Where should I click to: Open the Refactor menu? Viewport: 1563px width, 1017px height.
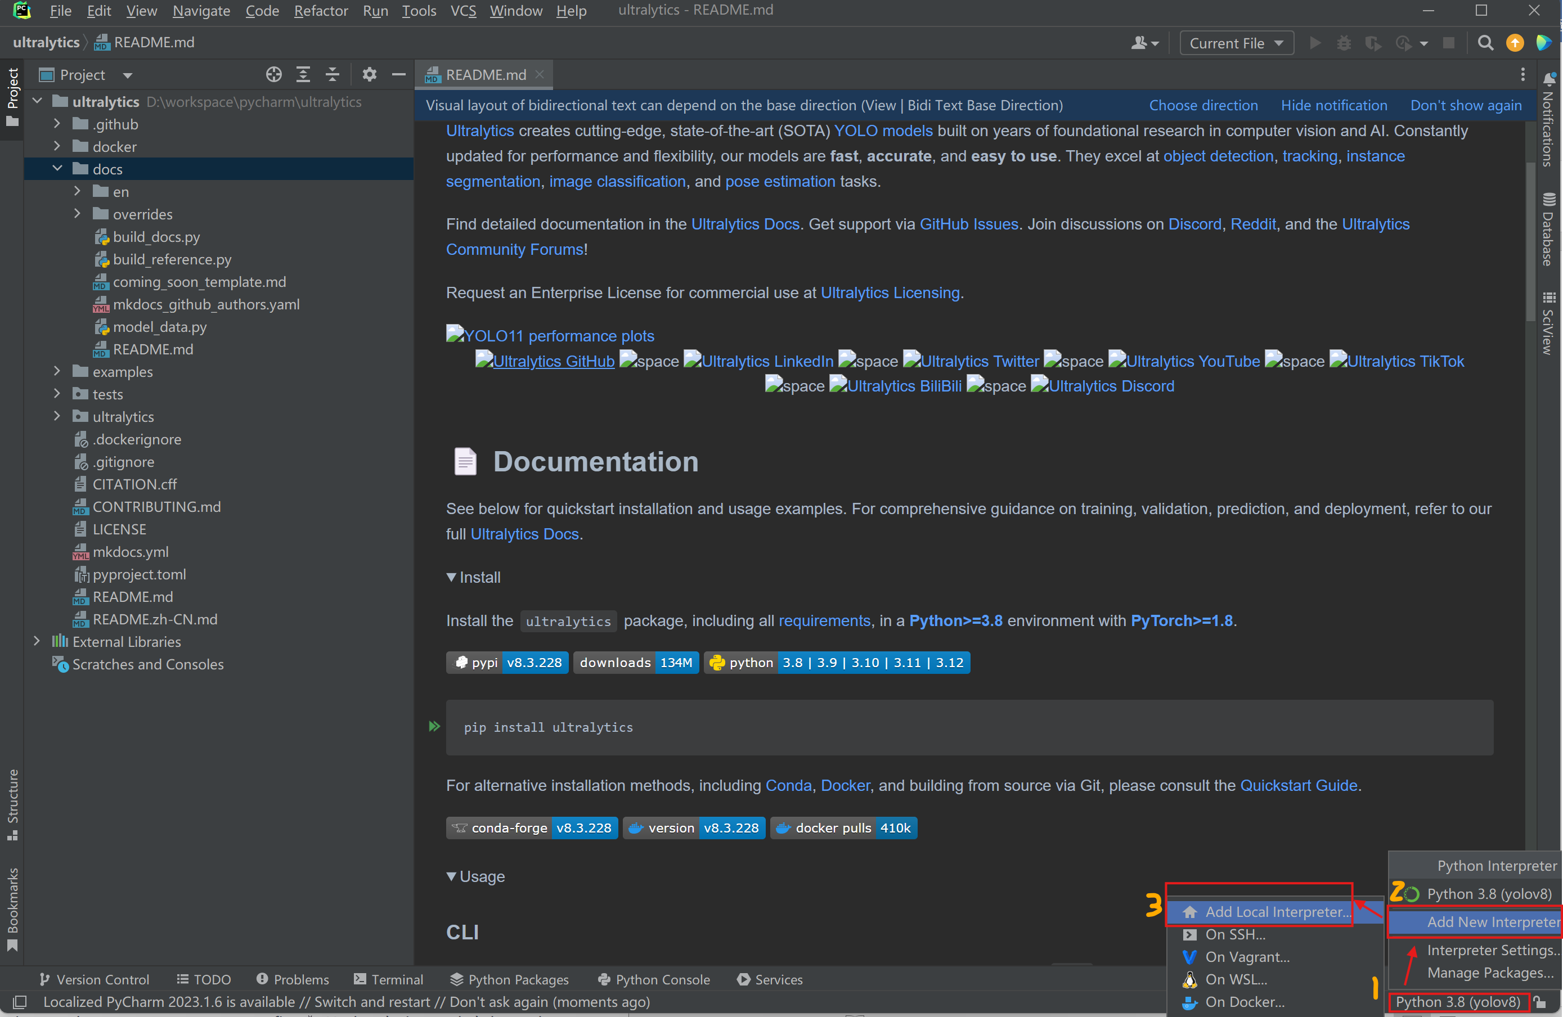[321, 11]
